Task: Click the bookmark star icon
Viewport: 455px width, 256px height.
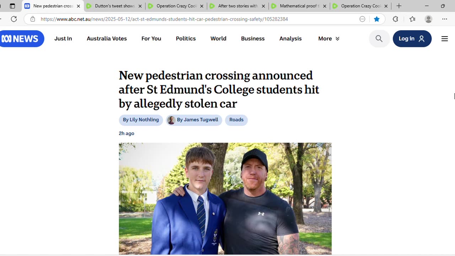Action: coord(377,19)
